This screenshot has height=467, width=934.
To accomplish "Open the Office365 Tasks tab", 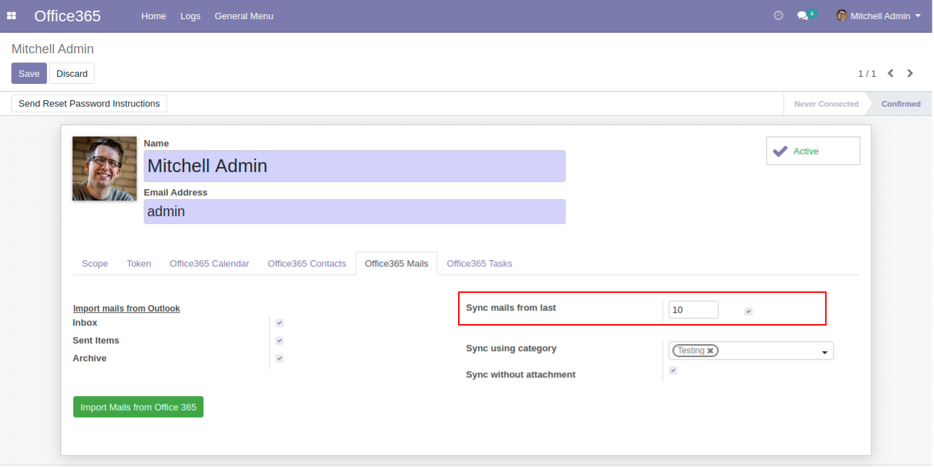I will pos(479,264).
